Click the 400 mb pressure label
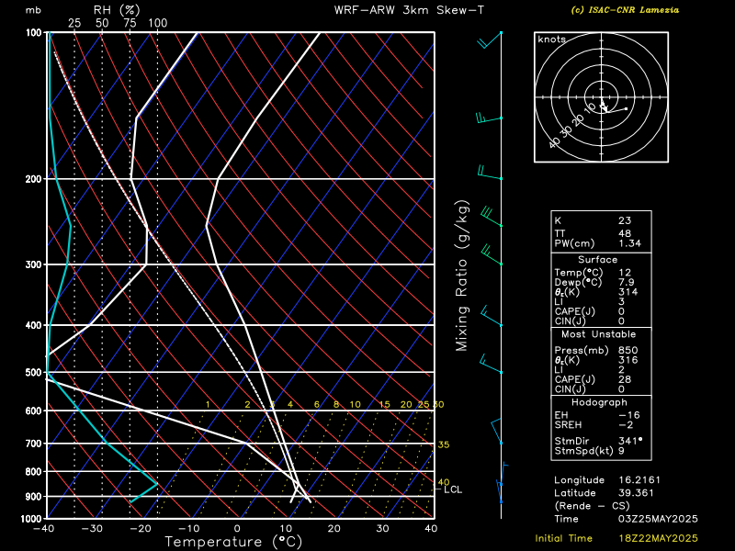 tap(34, 325)
